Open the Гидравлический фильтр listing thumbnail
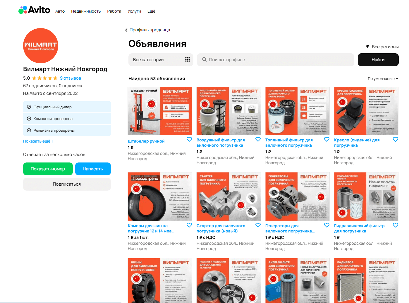The height and width of the screenshot is (303, 409). [366, 196]
